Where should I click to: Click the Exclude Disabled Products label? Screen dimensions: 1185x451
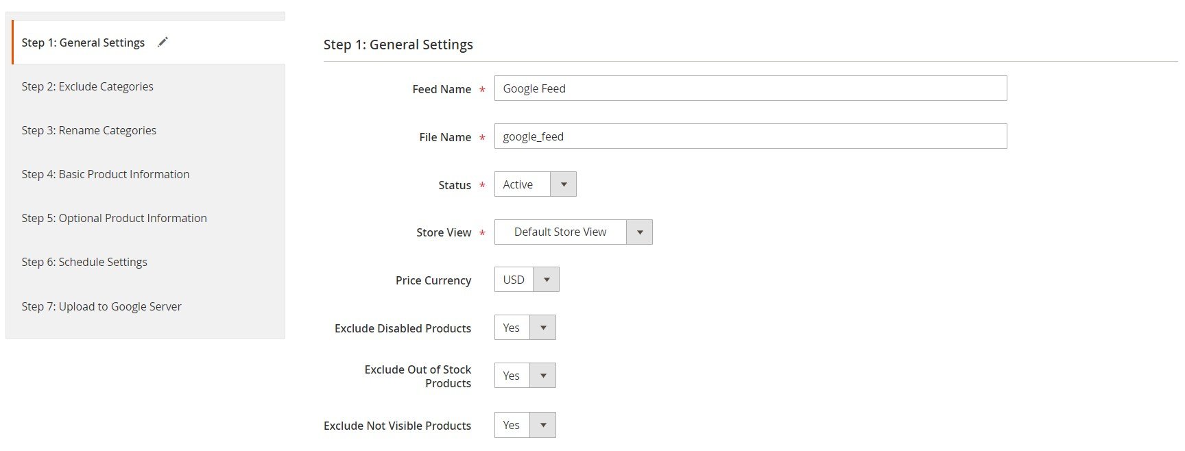click(x=403, y=328)
